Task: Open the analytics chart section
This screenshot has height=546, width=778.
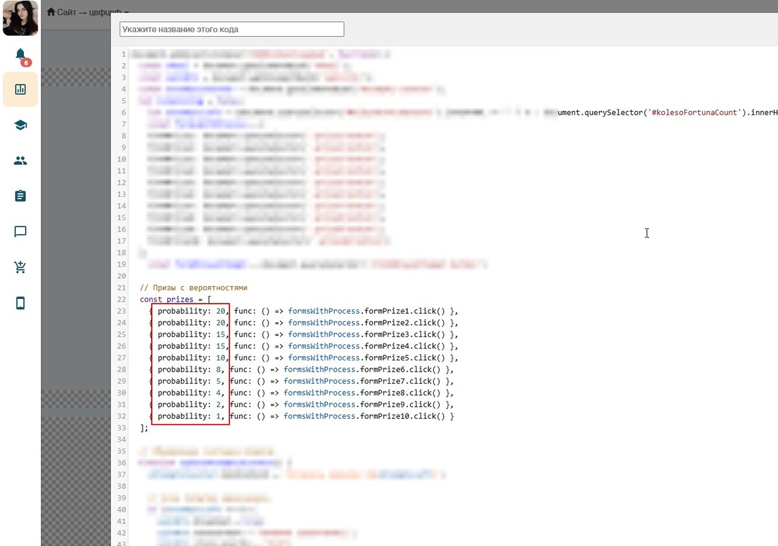Action: [20, 89]
